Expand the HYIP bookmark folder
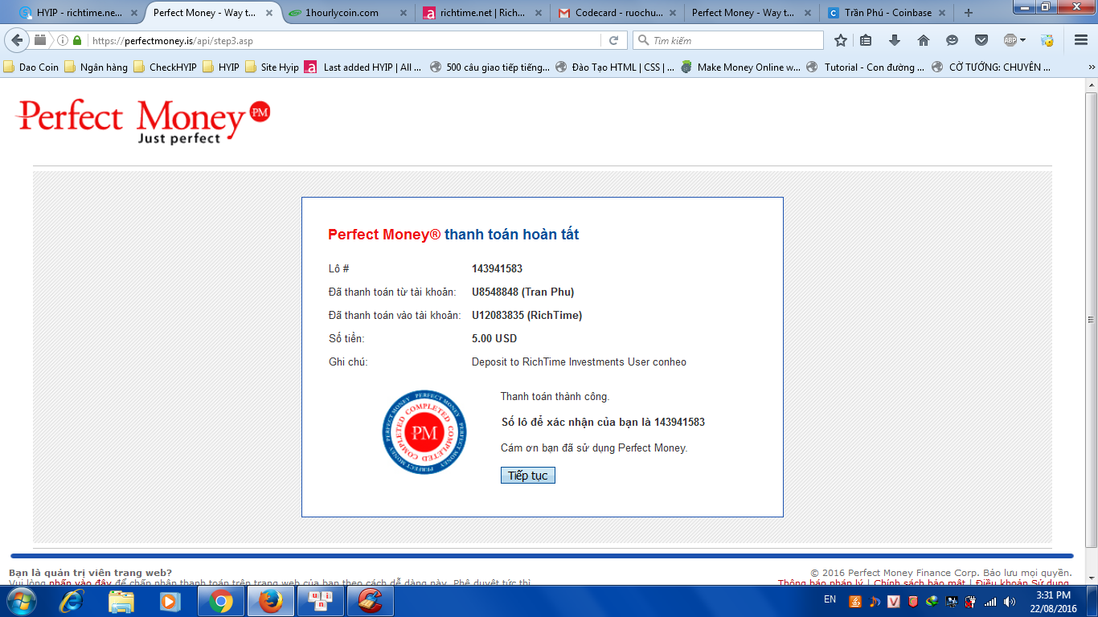Viewport: 1098px width, 617px height. 221,67
